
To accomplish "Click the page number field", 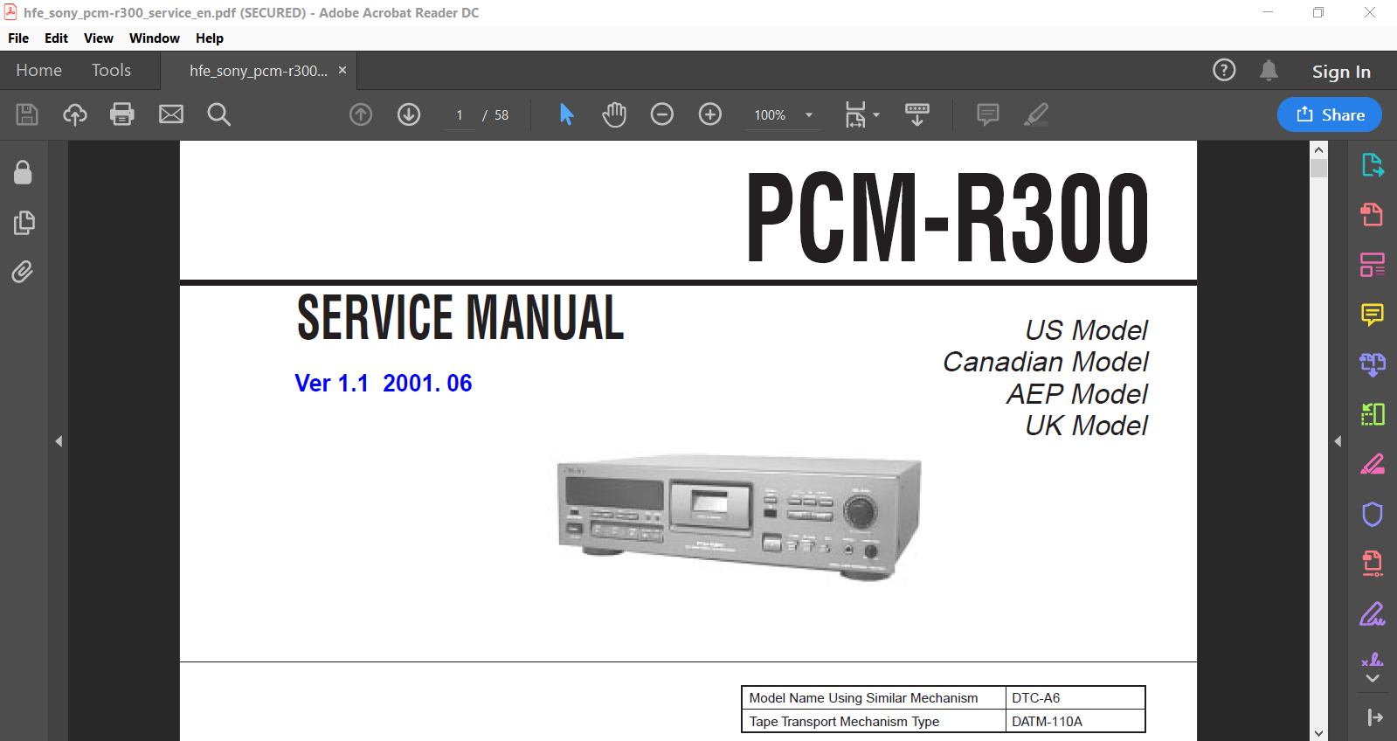I will click(460, 114).
